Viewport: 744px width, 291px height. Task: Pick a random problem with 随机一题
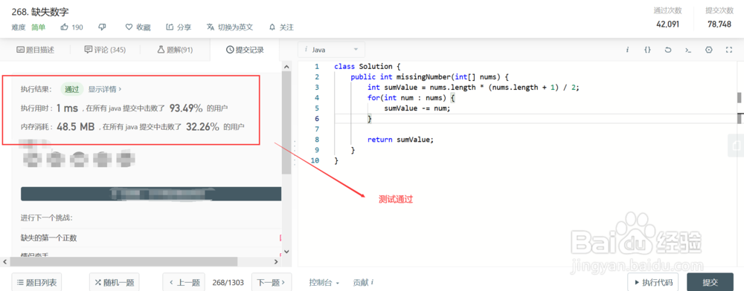tap(115, 283)
